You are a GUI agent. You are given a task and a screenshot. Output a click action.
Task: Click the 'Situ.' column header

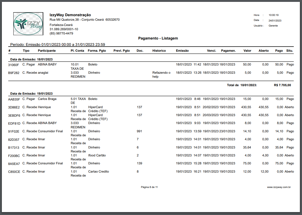pos(290,51)
